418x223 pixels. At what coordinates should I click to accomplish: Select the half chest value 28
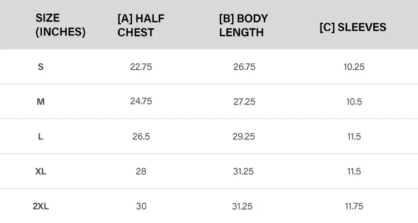tap(141, 171)
